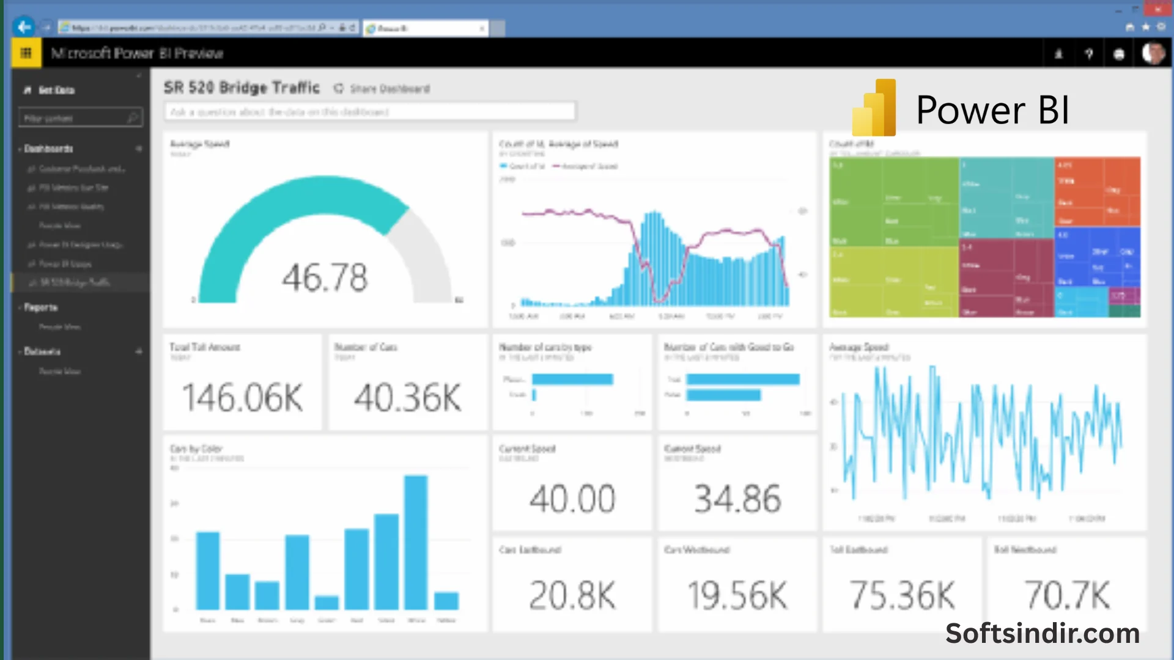Image resolution: width=1174 pixels, height=660 pixels.
Task: Click the browser home icon
Action: 1129,27
